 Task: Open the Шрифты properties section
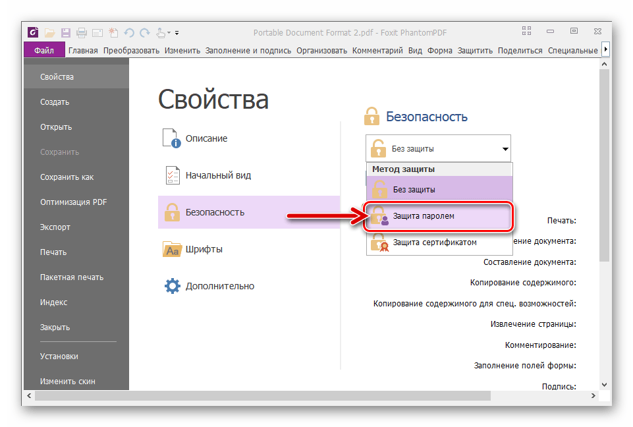(x=204, y=249)
